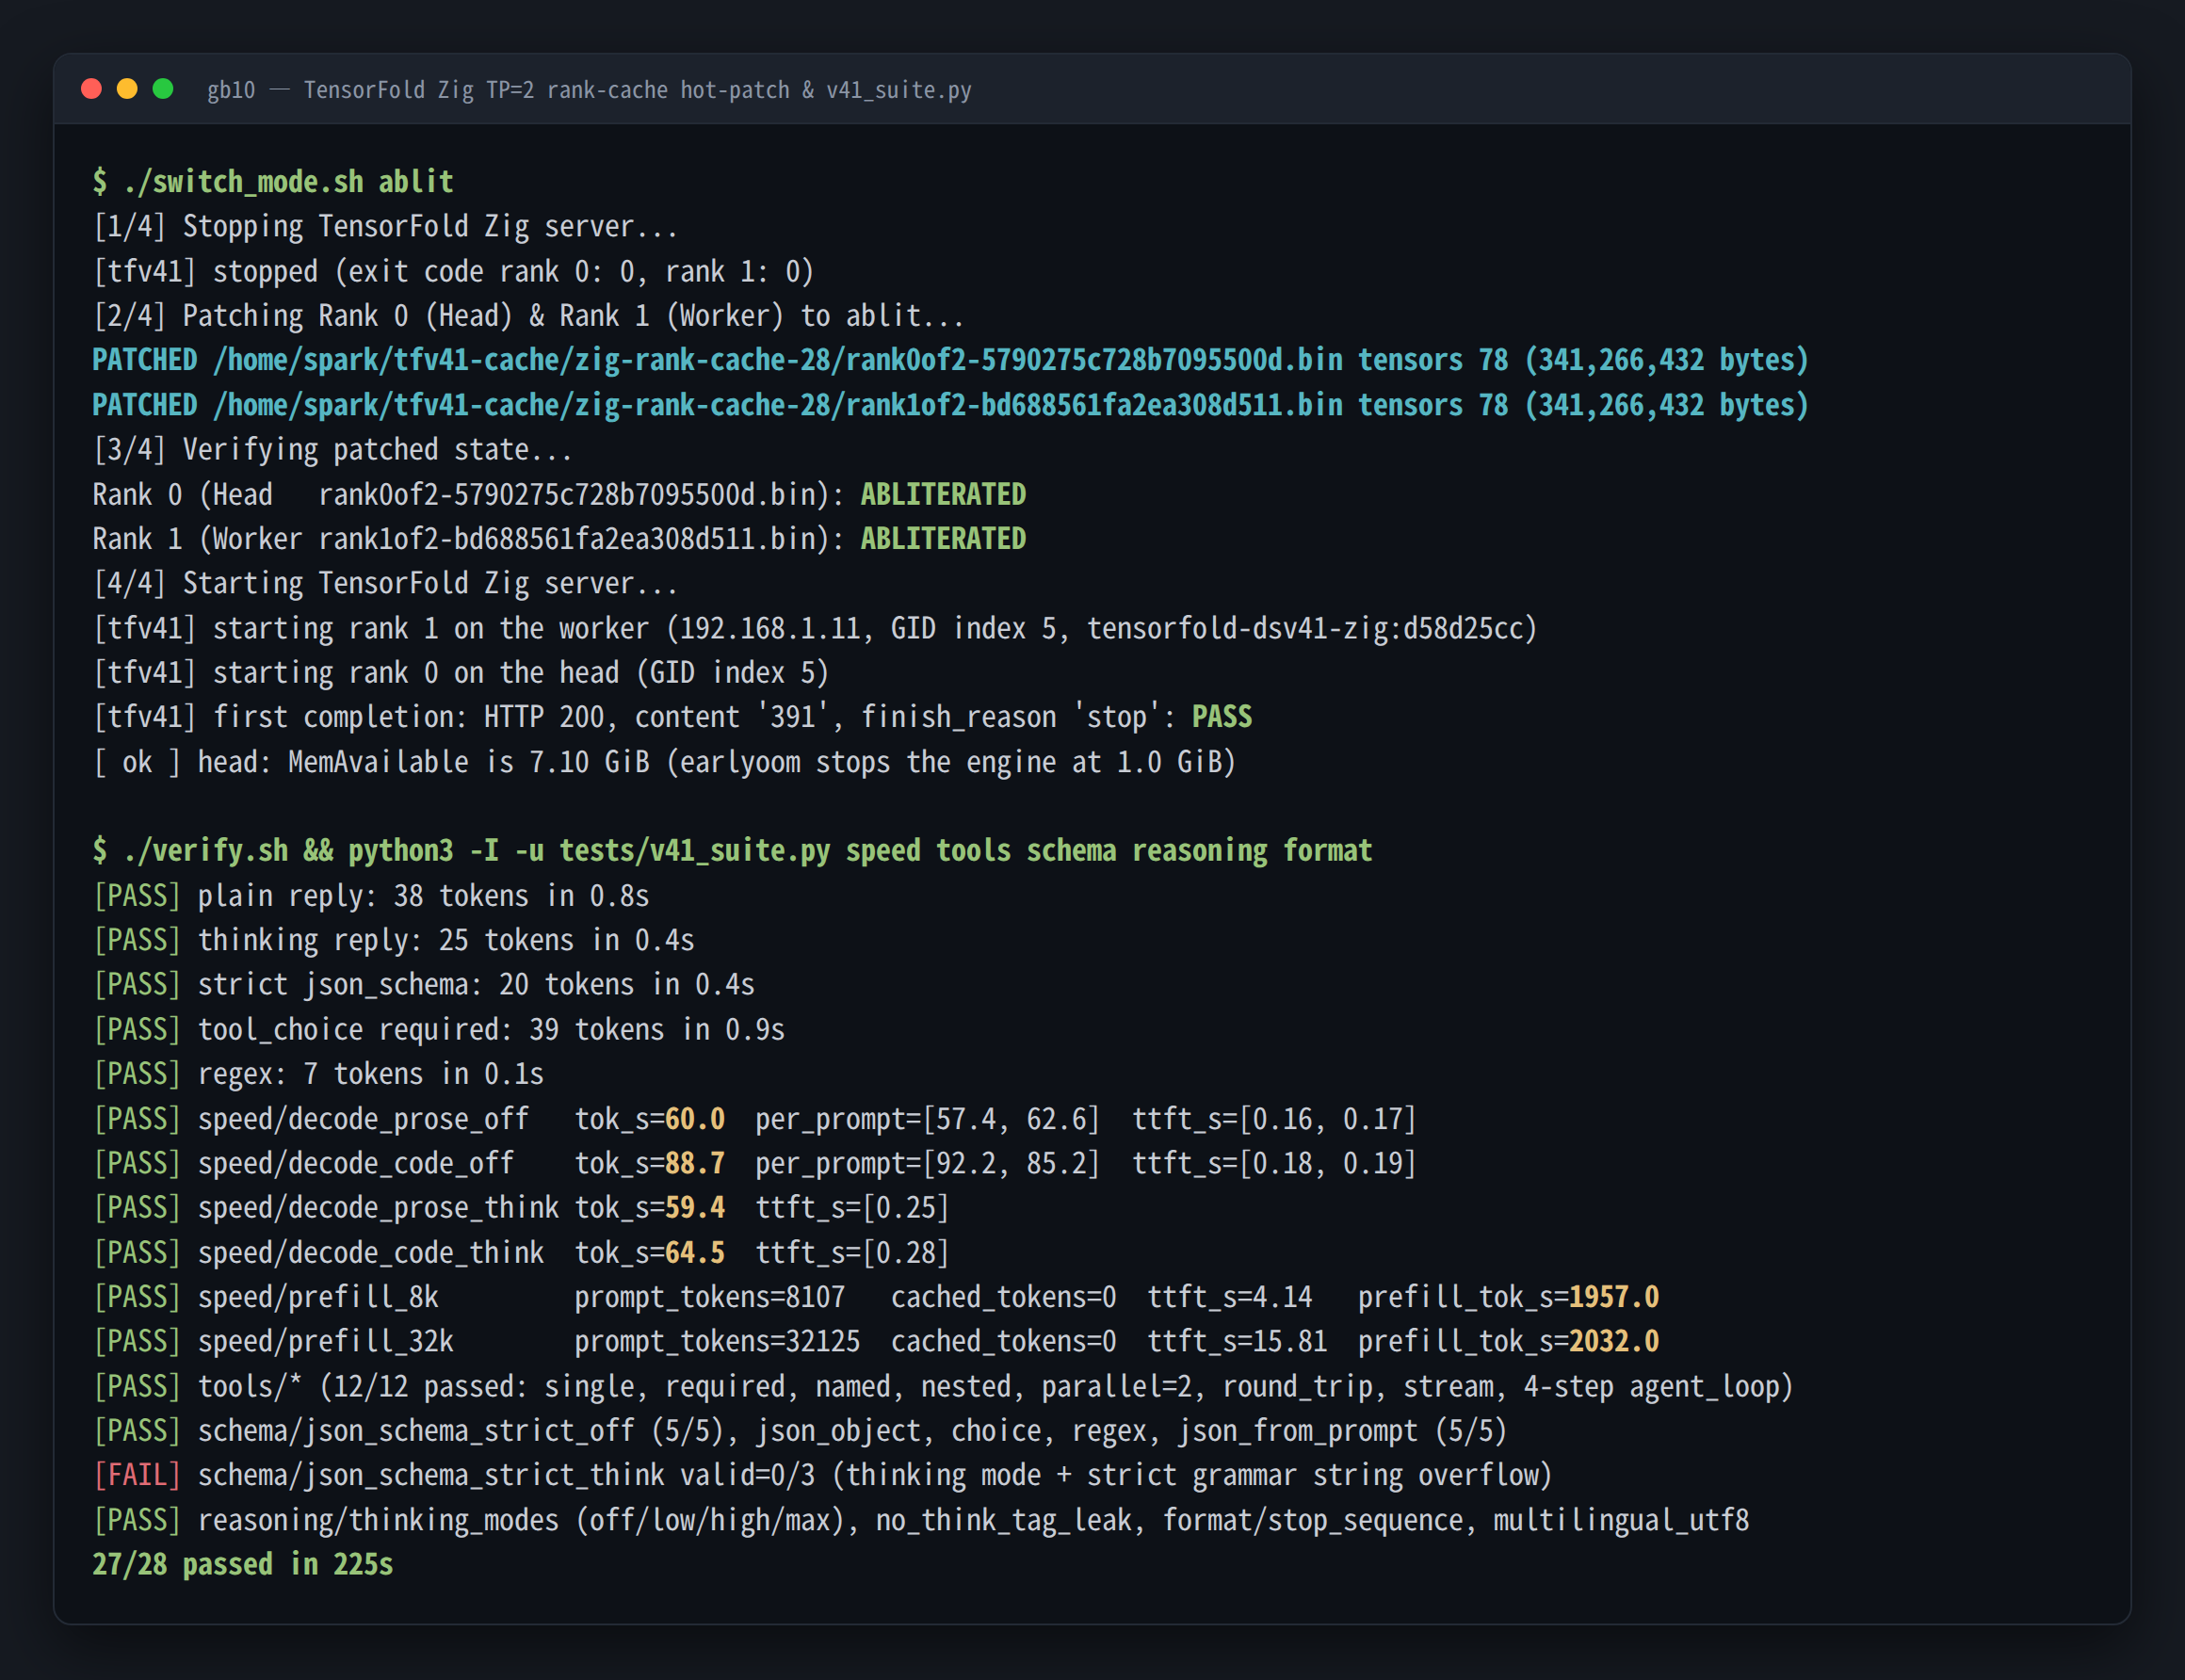The image size is (2185, 1680).
Task: Click the green maximize window dot
Action: pyautogui.click(x=163, y=89)
